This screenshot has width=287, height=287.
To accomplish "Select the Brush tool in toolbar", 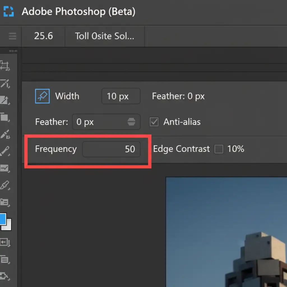I will 4,151.
